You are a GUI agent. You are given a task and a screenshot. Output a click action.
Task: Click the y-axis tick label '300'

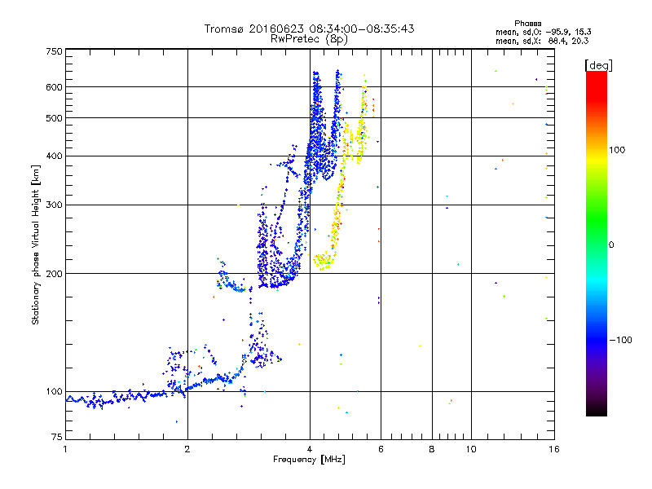coord(54,205)
